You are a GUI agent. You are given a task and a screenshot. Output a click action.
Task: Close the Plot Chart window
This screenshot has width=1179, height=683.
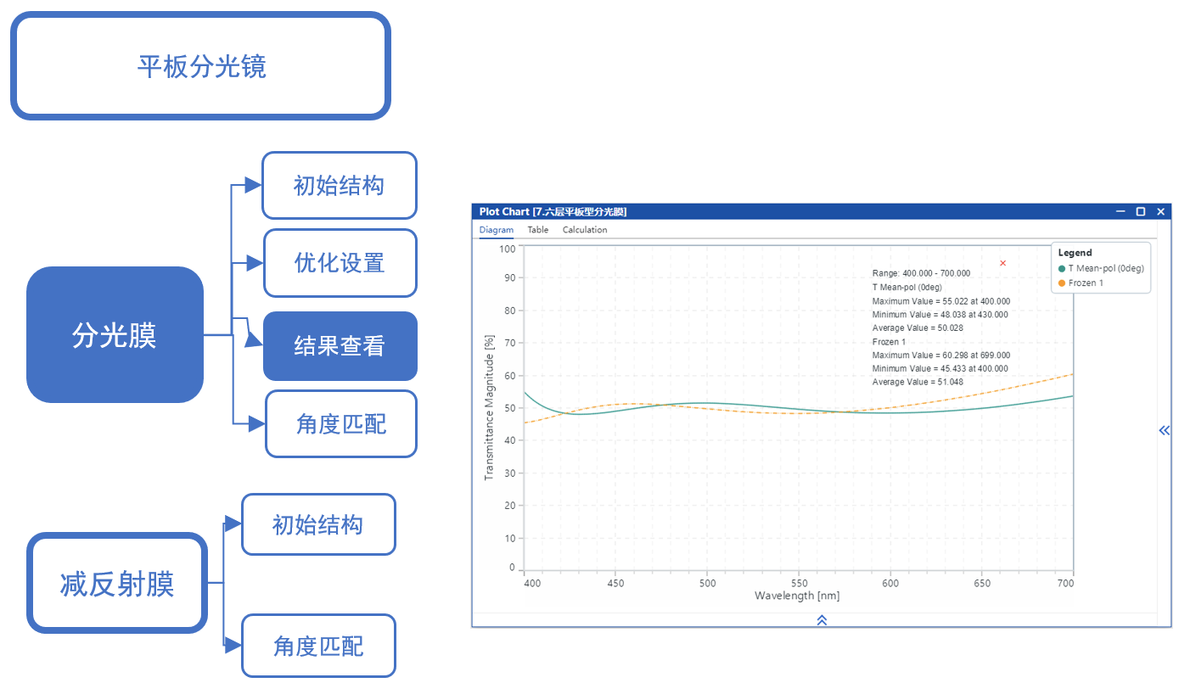(x=1160, y=211)
